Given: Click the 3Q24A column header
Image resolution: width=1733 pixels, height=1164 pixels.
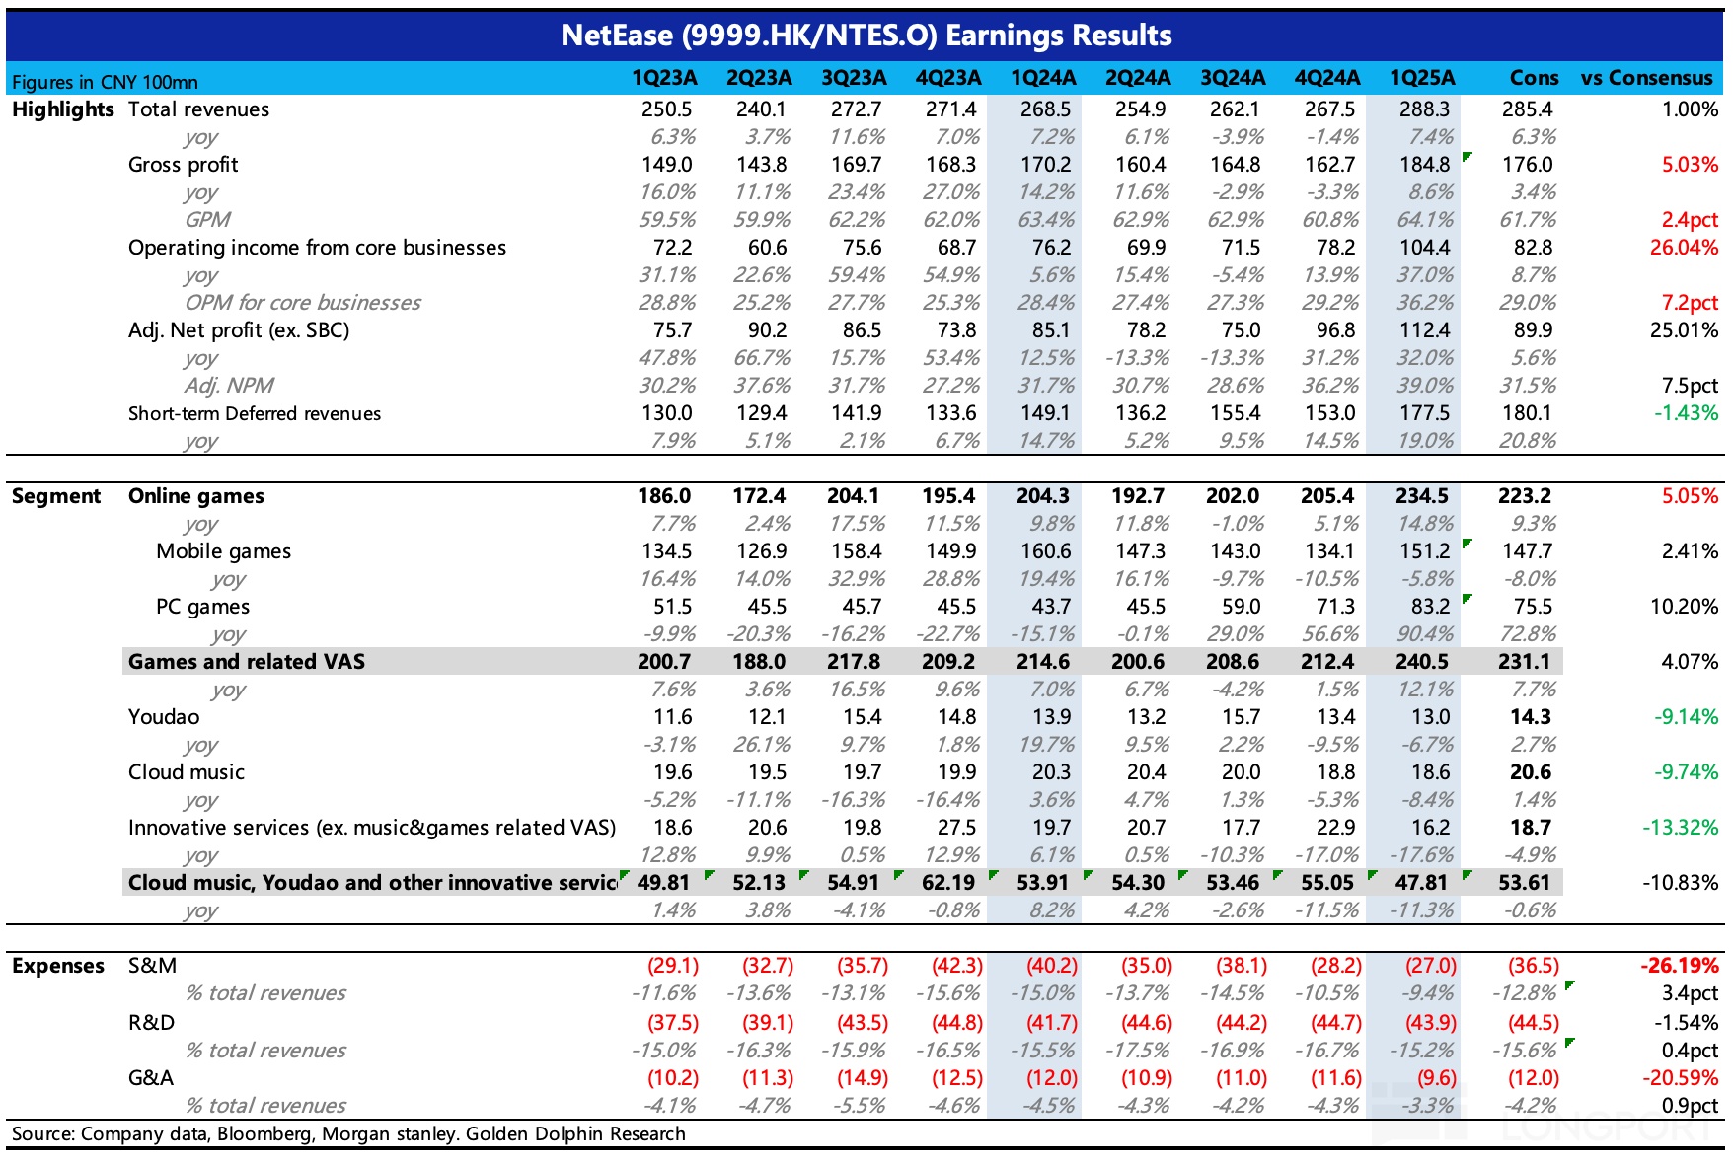Looking at the screenshot, I should tap(1233, 78).
